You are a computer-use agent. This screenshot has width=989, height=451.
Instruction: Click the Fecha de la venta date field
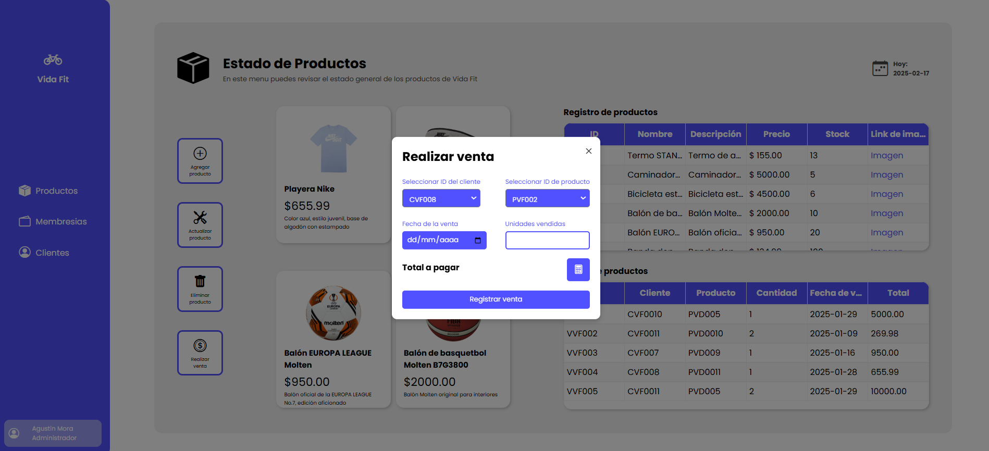444,240
